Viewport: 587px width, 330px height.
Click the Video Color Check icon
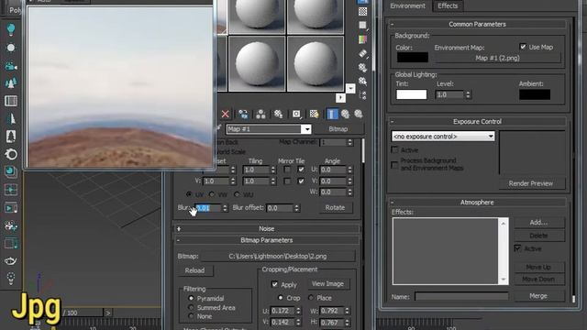(x=362, y=39)
